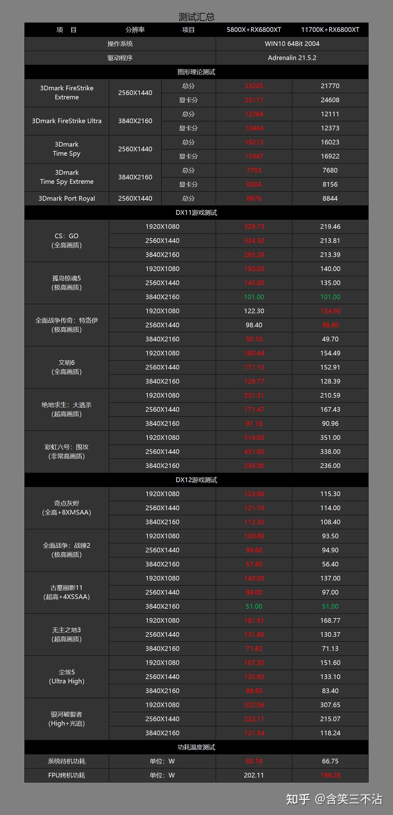
Task: Click the 功耗温度测试 section header
Action: (x=196, y=747)
